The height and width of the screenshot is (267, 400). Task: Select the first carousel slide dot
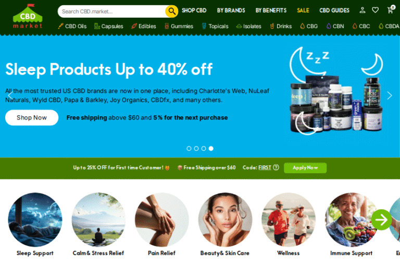(x=189, y=149)
